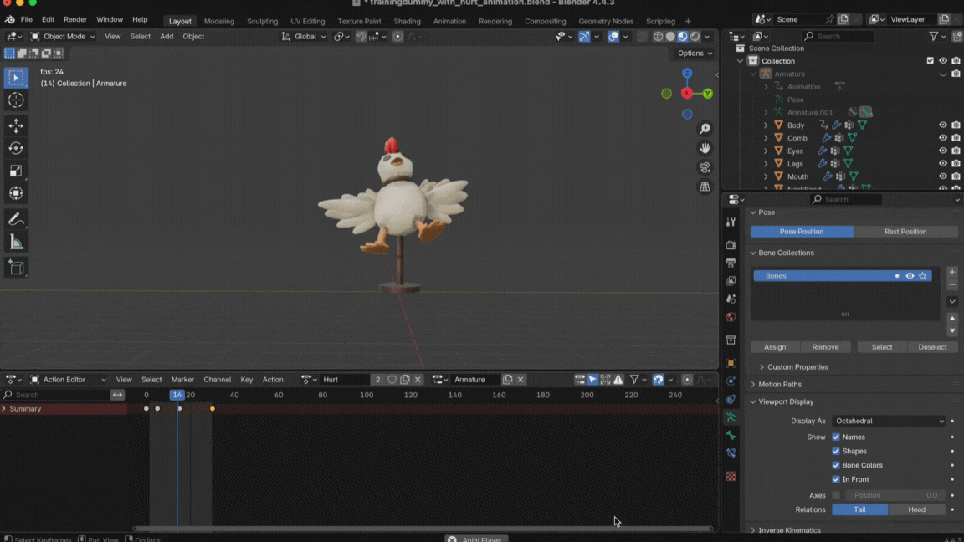Image resolution: width=964 pixels, height=542 pixels.
Task: Open the Global transform orientation dropdown
Action: point(304,36)
